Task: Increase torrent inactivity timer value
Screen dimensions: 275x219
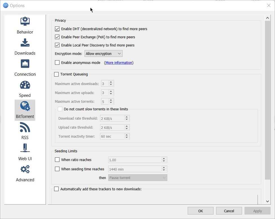Action: click(127, 135)
